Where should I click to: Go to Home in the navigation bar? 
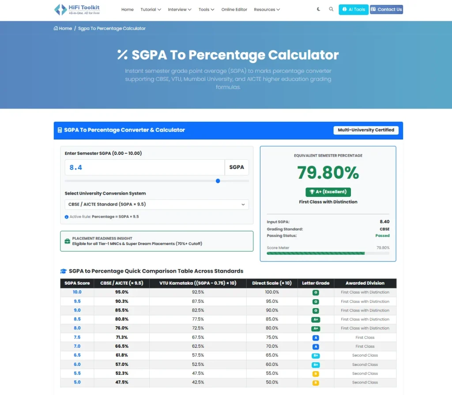coord(128,10)
